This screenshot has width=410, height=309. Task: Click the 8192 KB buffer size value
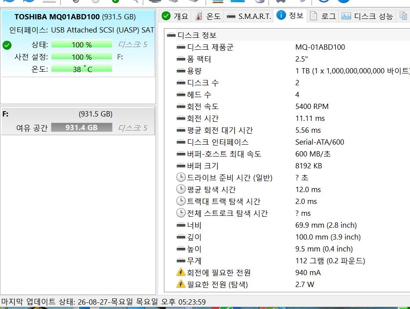[308, 166]
